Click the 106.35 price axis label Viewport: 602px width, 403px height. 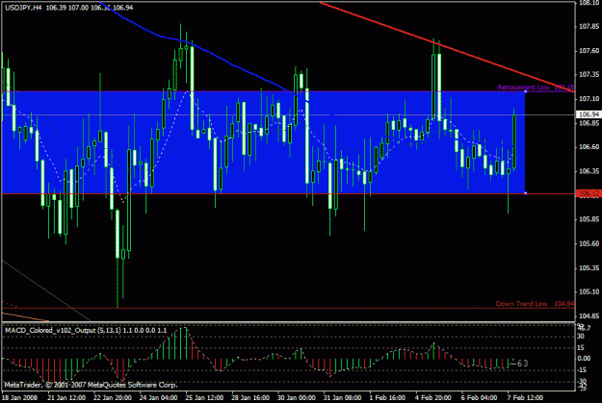click(589, 171)
